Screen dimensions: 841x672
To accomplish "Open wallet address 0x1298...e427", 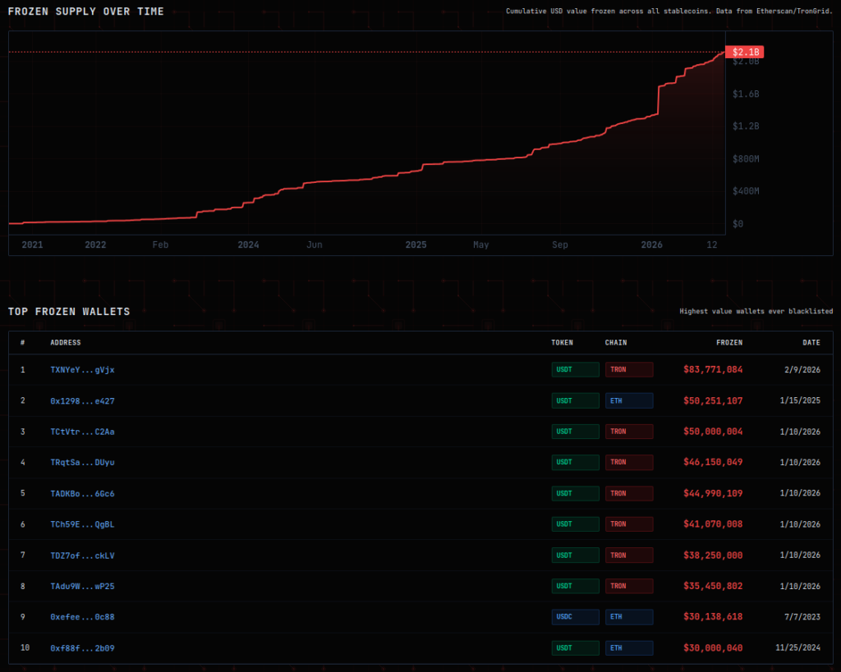I will point(82,400).
